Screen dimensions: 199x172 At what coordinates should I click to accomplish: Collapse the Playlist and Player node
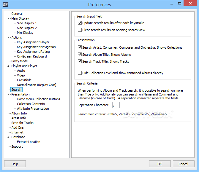(8, 66)
